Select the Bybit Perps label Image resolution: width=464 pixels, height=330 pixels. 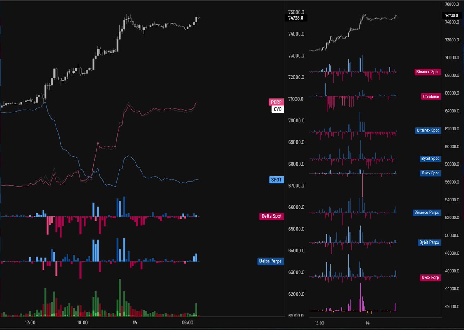tap(429, 242)
